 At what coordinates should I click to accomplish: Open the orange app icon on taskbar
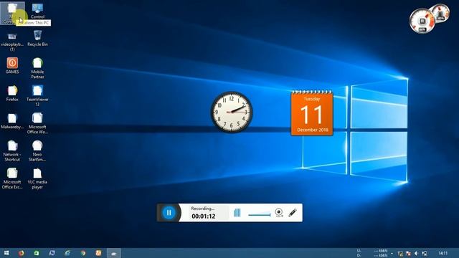[x=98, y=253]
